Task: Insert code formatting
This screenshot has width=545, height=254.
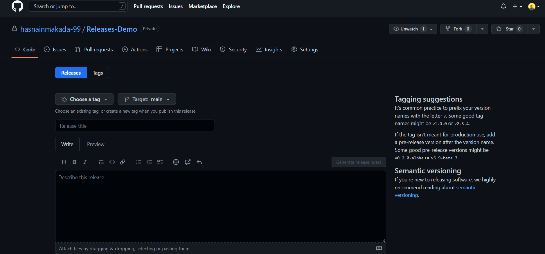Action: coord(112,162)
